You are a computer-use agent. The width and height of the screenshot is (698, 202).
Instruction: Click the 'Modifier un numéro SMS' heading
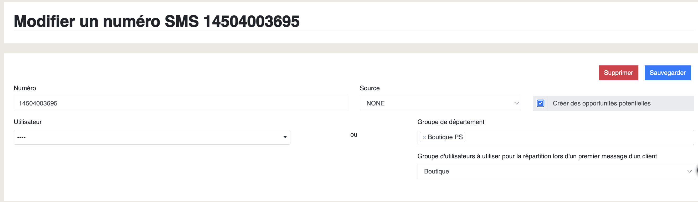(156, 21)
